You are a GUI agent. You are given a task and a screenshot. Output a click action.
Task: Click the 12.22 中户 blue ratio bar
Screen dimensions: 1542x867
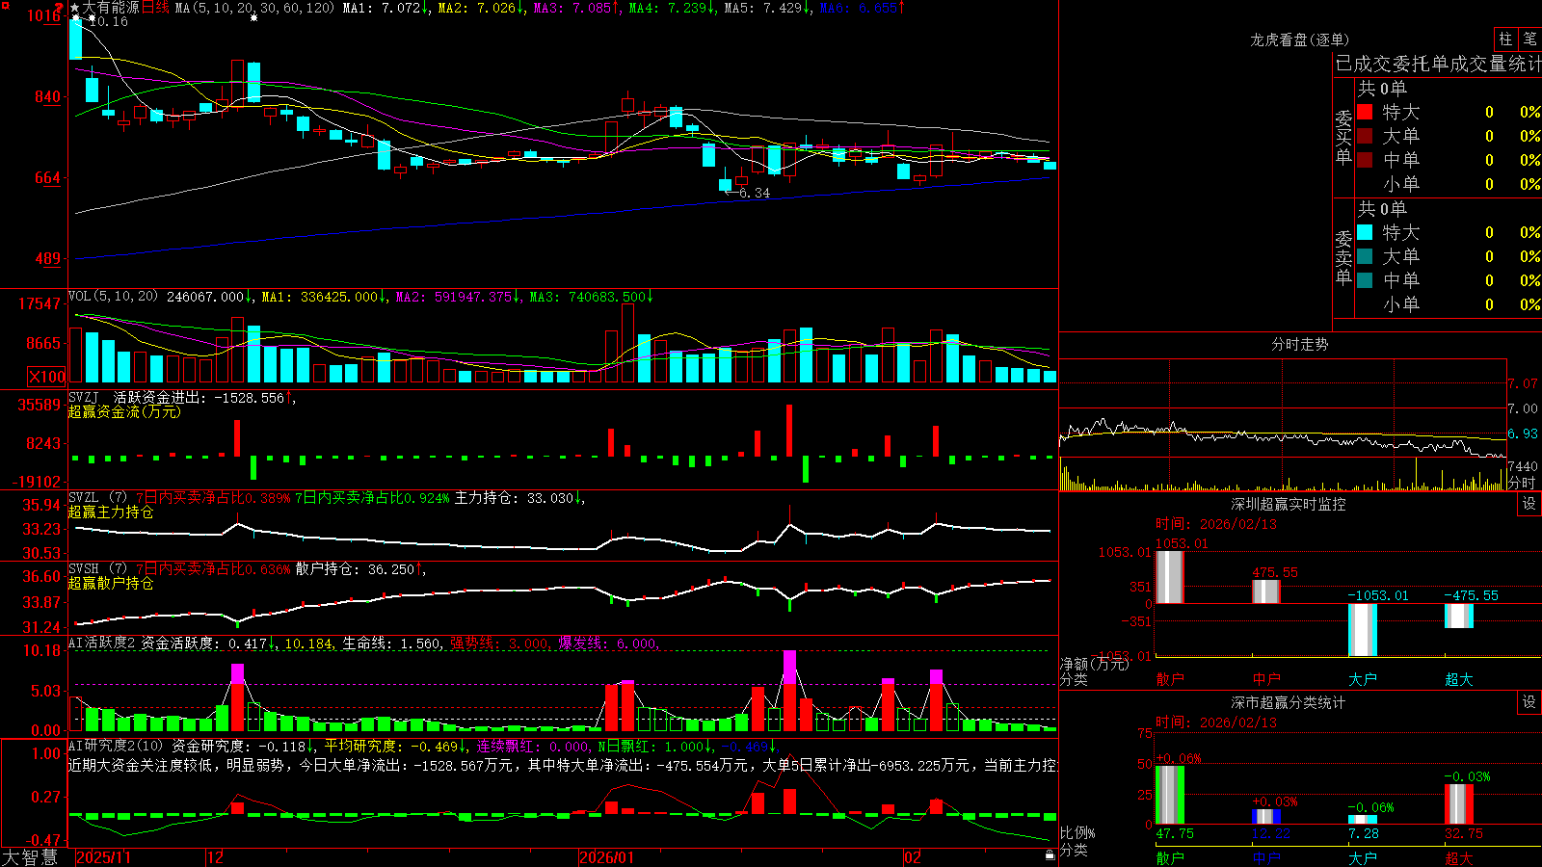click(1266, 817)
